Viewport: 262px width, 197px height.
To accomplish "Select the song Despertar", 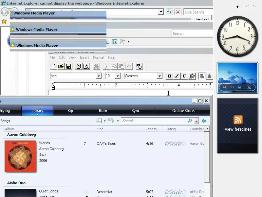I will [104, 192].
